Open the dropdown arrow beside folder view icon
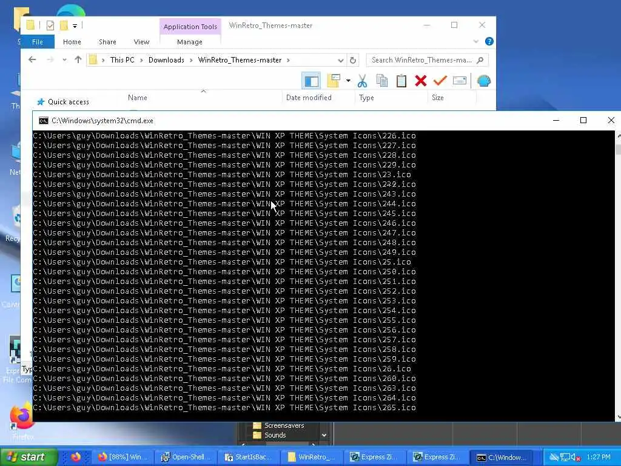Image resolution: width=621 pixels, height=466 pixels. pos(348,81)
